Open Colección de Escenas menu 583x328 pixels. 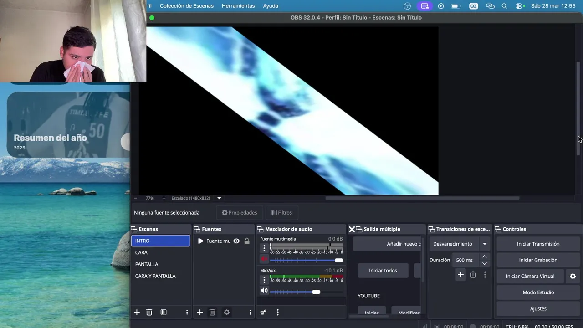187,6
